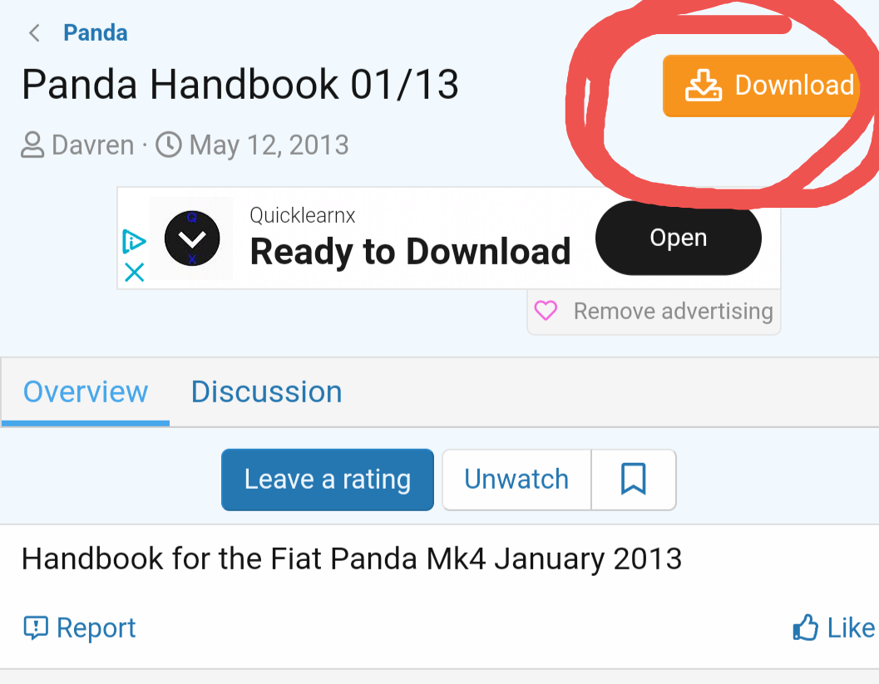The width and height of the screenshot is (879, 684).
Task: Click Remove advertising
Action: [x=674, y=311]
